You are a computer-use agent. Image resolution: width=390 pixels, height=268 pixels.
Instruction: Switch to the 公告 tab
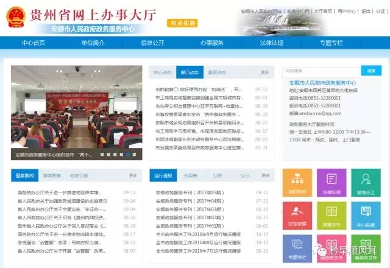tap(218, 175)
